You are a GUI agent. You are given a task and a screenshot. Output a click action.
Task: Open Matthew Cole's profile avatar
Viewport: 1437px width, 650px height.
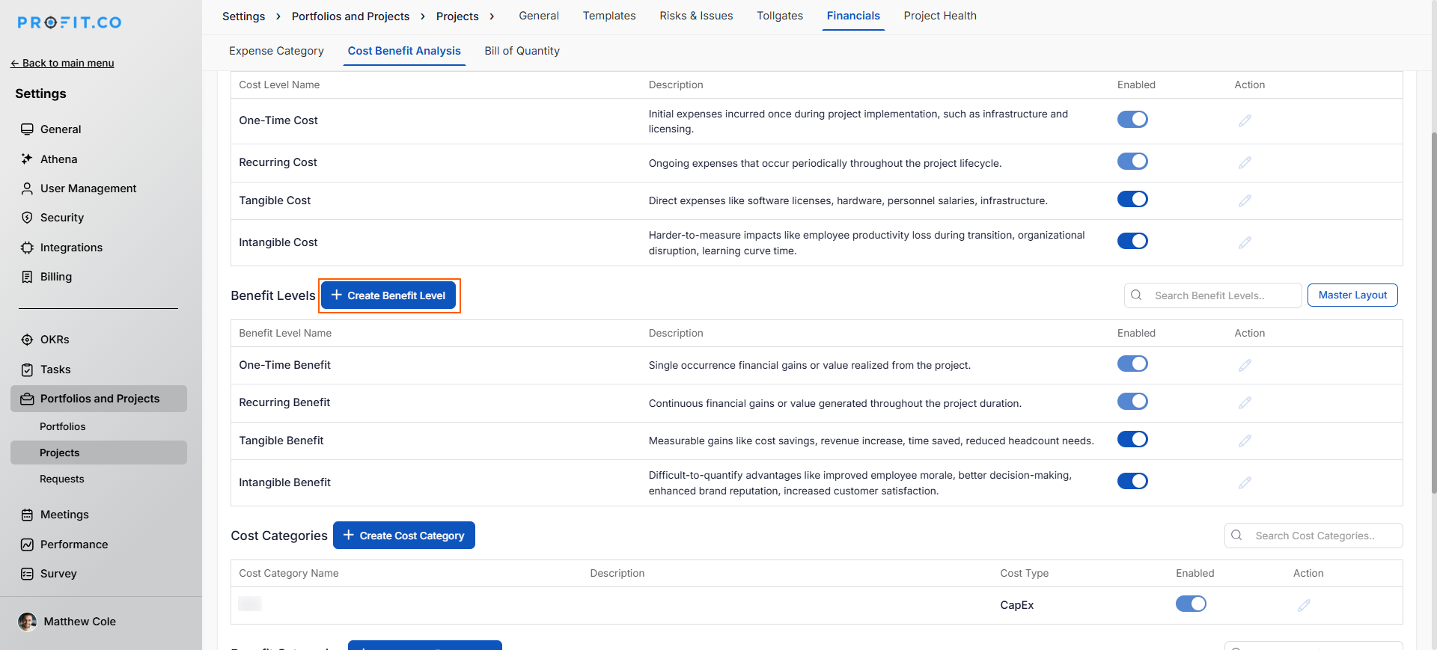(x=27, y=622)
